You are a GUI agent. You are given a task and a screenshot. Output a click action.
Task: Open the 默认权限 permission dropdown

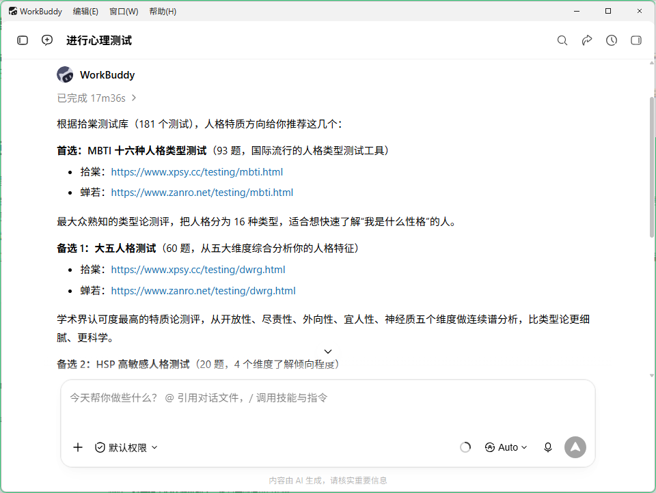[126, 447]
